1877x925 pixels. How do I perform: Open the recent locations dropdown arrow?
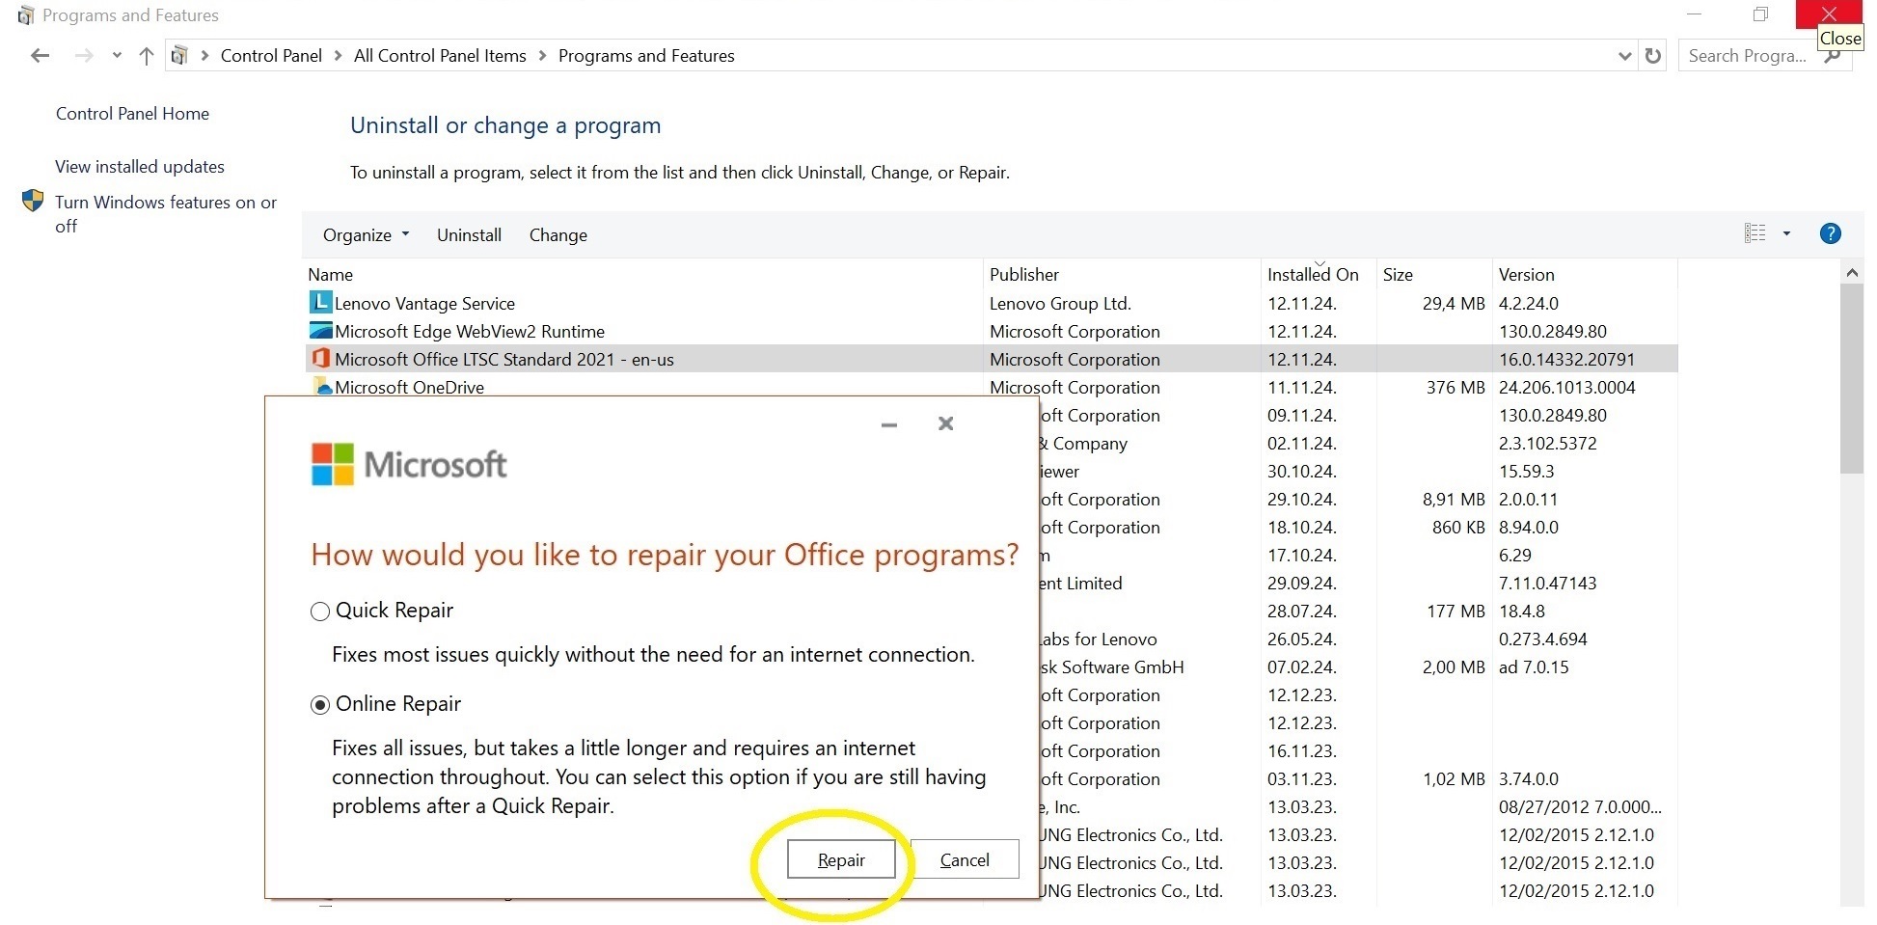coord(117,56)
